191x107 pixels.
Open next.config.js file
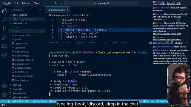(27, 56)
